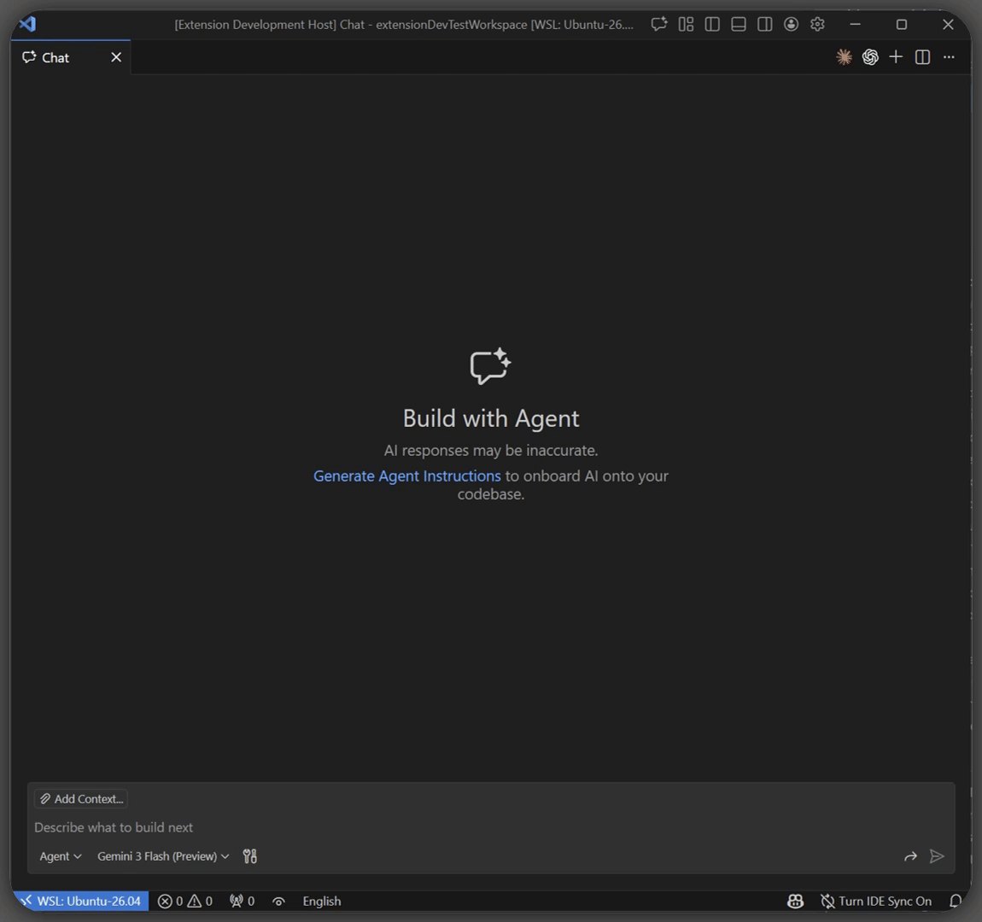Image resolution: width=982 pixels, height=922 pixels.
Task: Click the Add Context button
Action: pyautogui.click(x=81, y=799)
